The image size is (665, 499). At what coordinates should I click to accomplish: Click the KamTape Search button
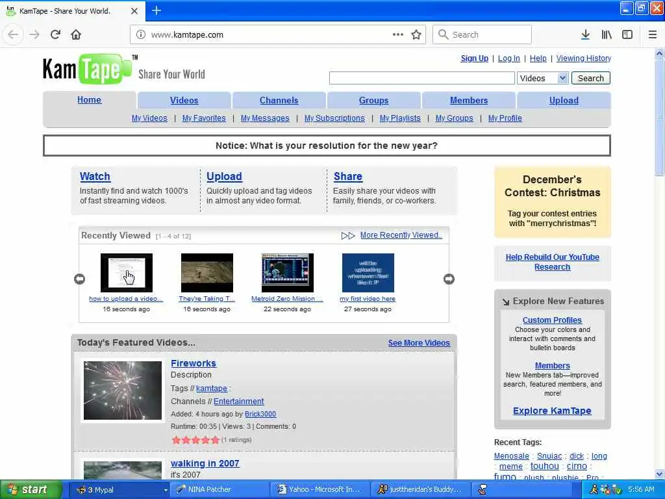591,78
